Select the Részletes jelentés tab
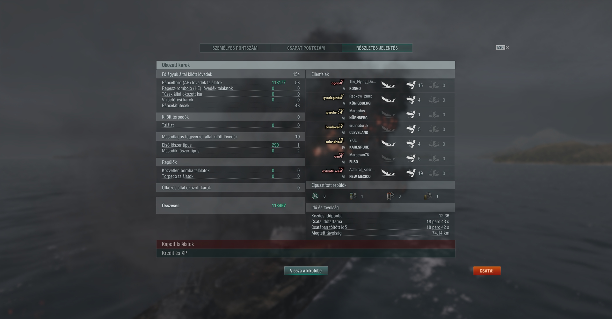This screenshot has width=612, height=319. click(377, 48)
